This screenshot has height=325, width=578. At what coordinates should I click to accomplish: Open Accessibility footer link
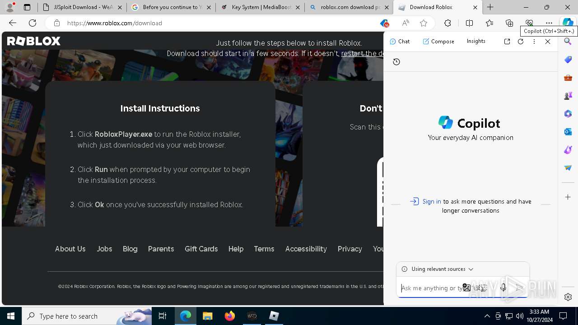click(306, 249)
